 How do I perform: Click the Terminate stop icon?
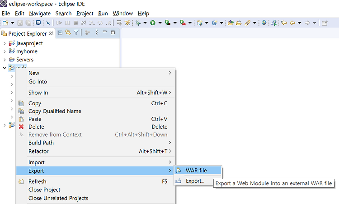click(x=75, y=23)
